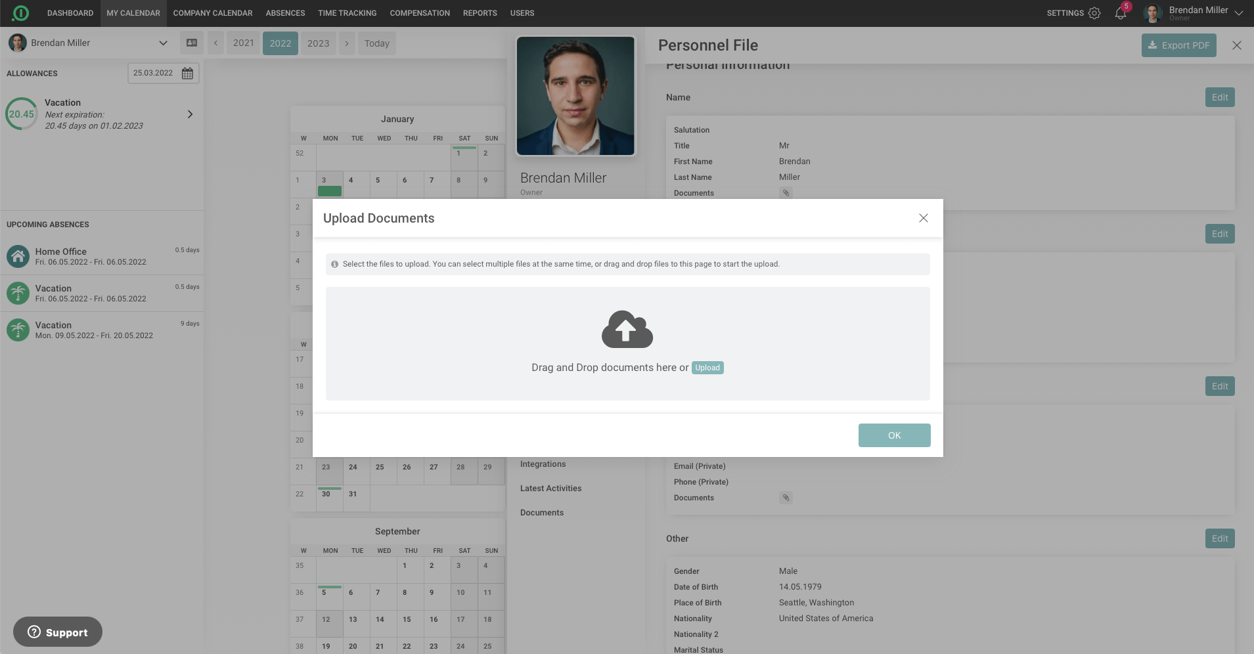
Task: Confirm with the OK button
Action: point(894,435)
